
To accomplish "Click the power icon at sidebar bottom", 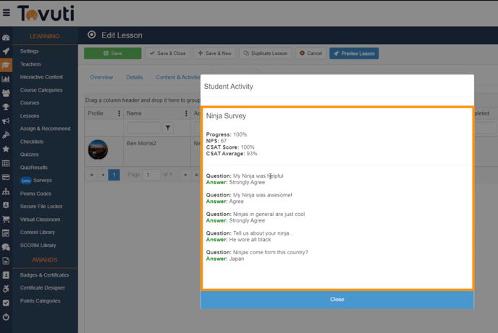I will (7, 316).
